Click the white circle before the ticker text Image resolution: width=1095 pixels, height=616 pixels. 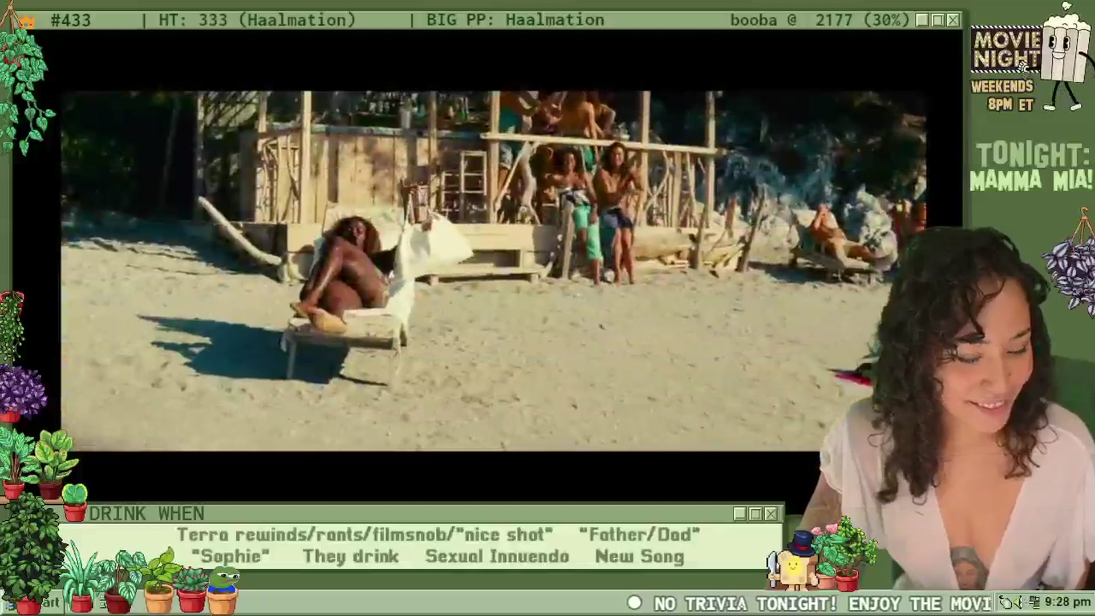[x=634, y=602]
